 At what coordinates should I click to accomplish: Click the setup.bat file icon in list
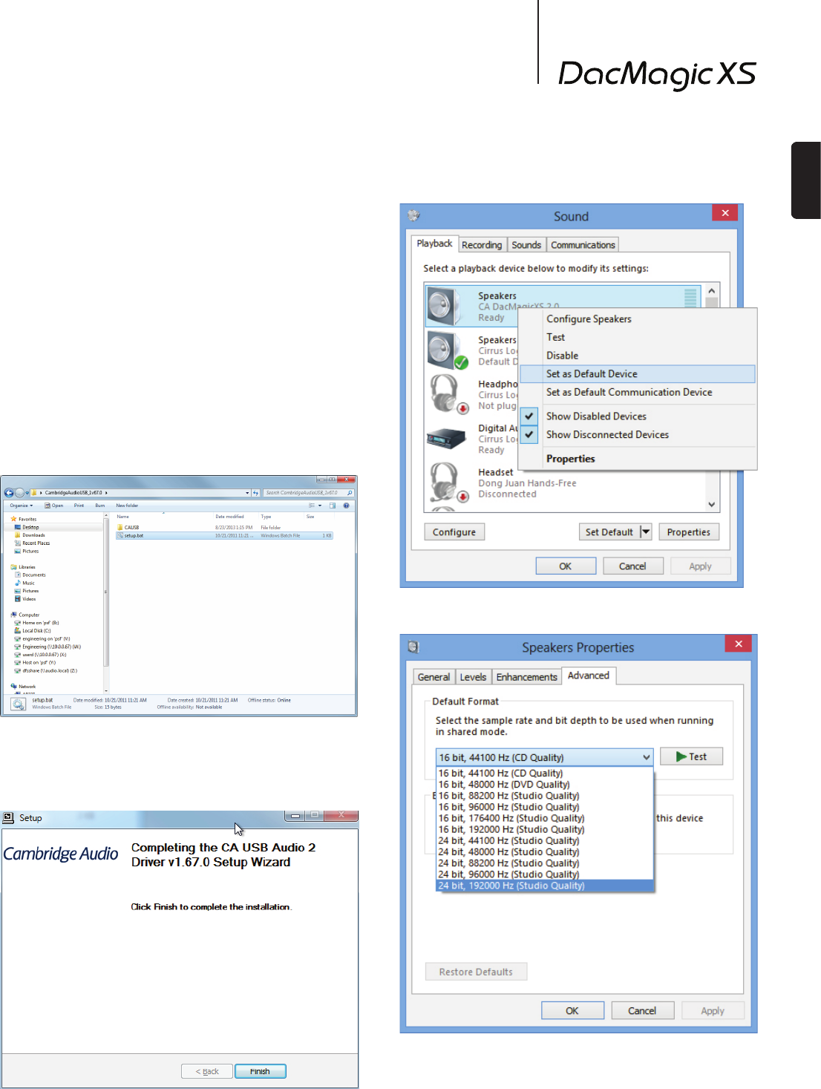(120, 535)
